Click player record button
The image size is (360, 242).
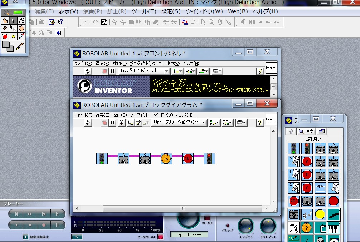(44, 225)
